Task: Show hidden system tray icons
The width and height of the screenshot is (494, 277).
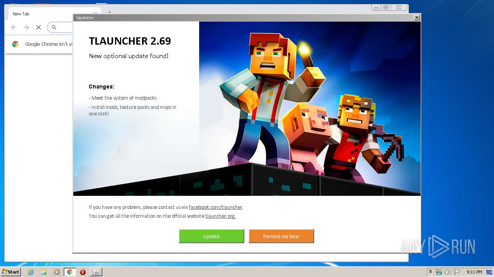Action: coord(431,272)
